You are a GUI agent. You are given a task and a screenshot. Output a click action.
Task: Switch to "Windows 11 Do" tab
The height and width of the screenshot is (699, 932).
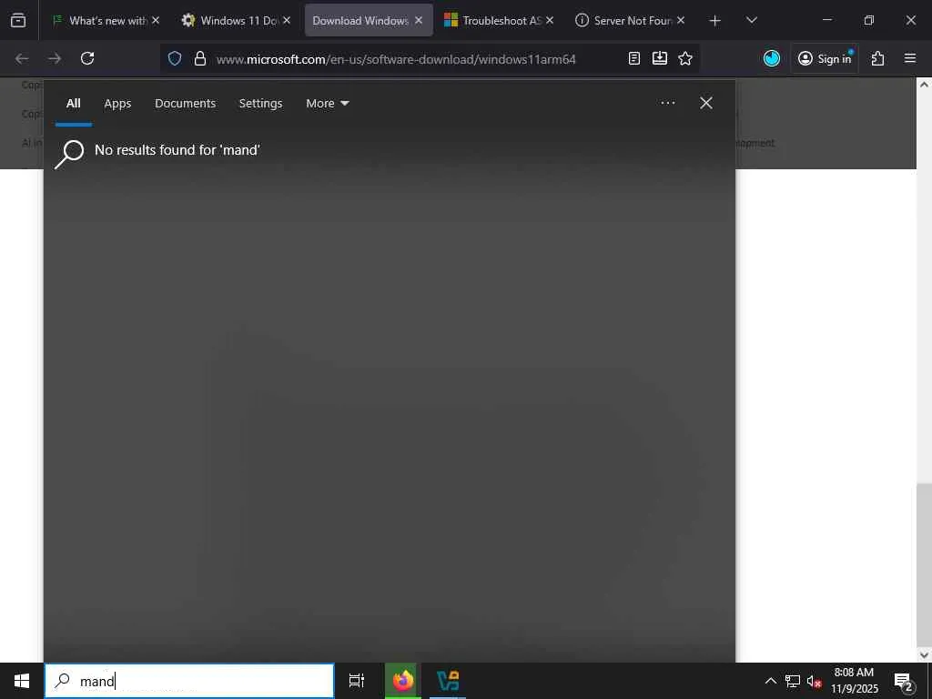(238, 20)
